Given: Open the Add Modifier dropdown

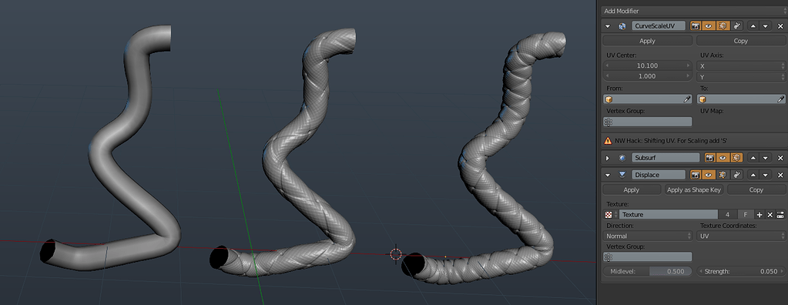Looking at the screenshot, I should point(694,11).
